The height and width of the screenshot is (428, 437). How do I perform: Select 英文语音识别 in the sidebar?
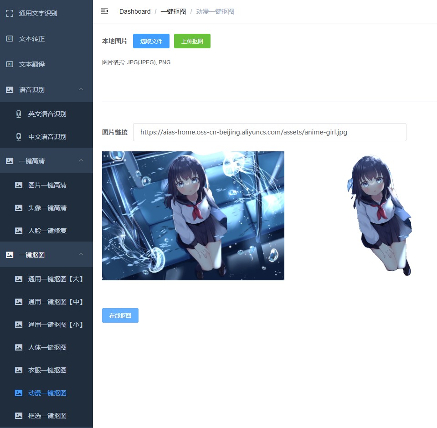pyautogui.click(x=46, y=114)
